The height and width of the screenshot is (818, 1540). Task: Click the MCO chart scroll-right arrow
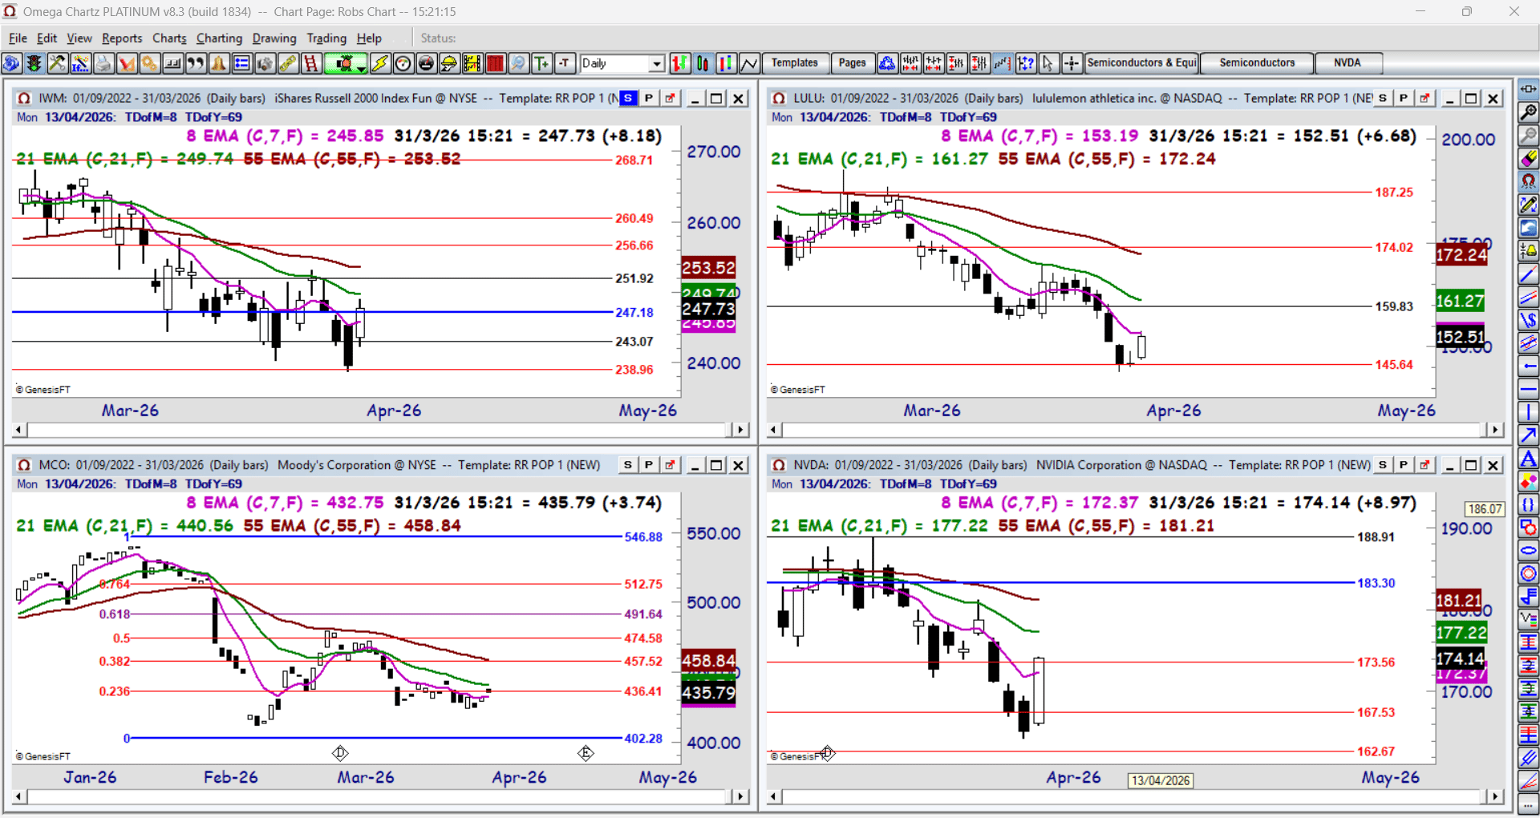(741, 796)
